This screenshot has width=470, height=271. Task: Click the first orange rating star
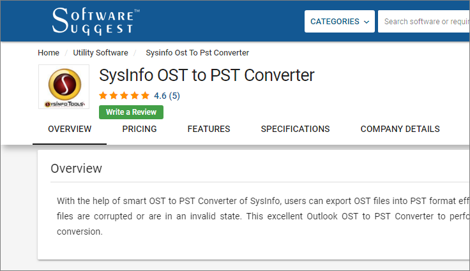(103, 96)
